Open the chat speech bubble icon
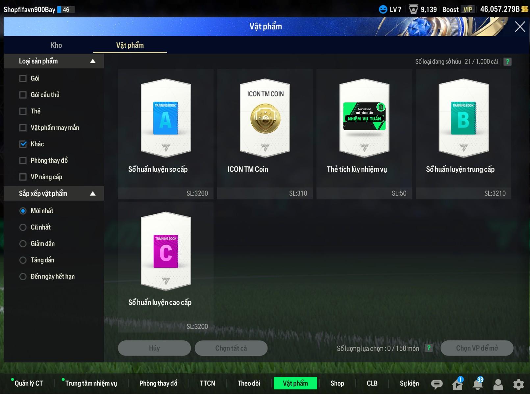 (437, 384)
